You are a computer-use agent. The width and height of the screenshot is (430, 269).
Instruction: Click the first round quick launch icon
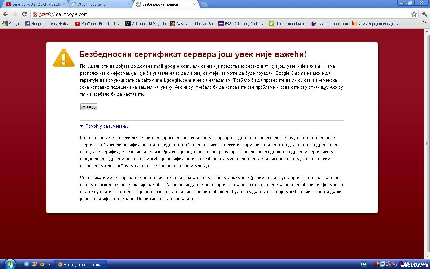pyautogui.click(x=27, y=264)
